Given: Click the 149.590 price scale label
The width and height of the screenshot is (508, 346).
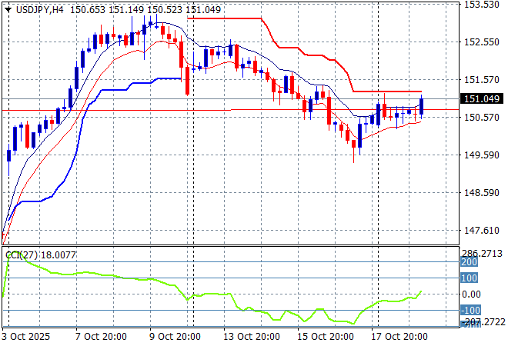Looking at the screenshot, I should click(482, 155).
